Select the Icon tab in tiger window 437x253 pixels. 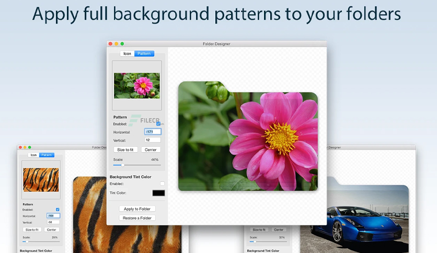click(x=33, y=155)
